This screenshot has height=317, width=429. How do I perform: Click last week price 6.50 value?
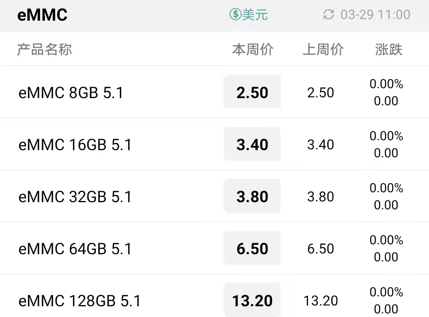coord(321,249)
